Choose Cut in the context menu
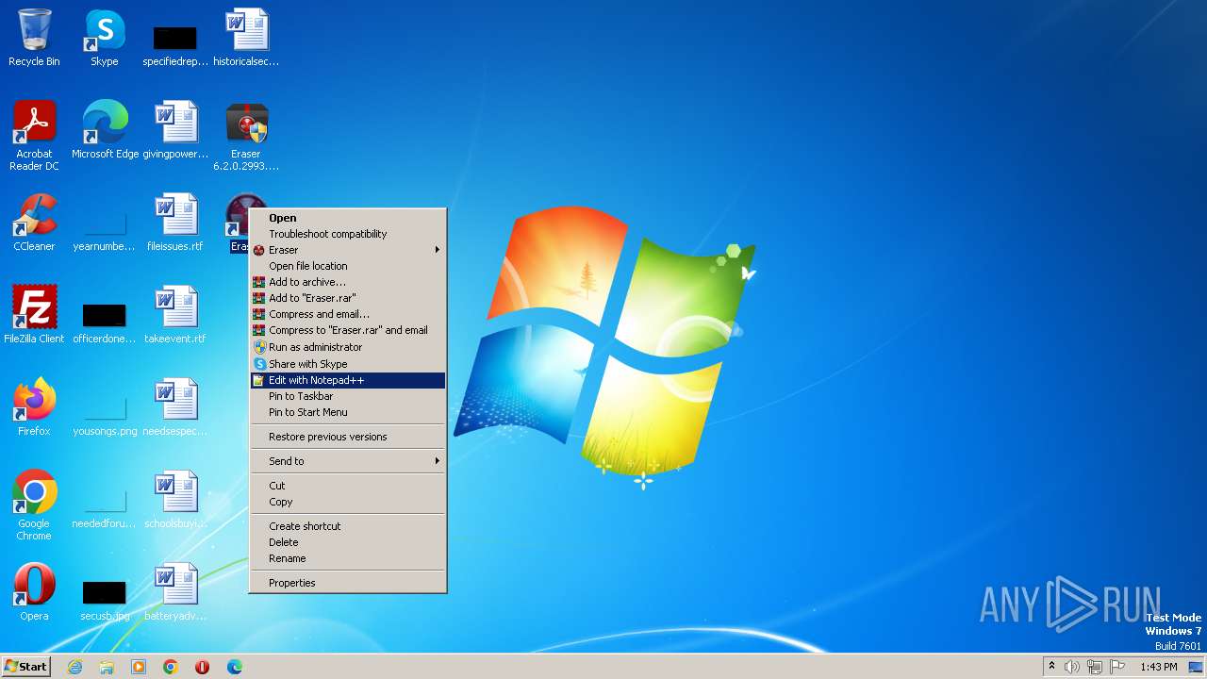The height and width of the screenshot is (679, 1207). 348,486
